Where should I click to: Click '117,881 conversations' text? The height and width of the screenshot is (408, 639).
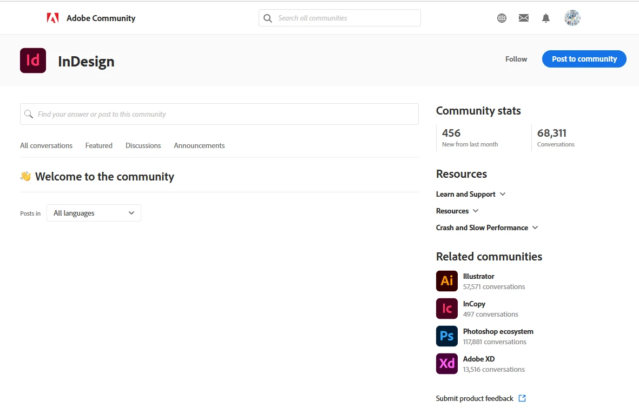coord(495,342)
